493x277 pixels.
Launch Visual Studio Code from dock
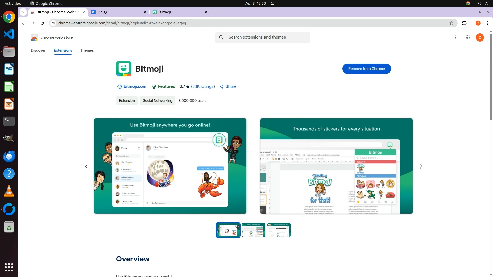pyautogui.click(x=9, y=34)
